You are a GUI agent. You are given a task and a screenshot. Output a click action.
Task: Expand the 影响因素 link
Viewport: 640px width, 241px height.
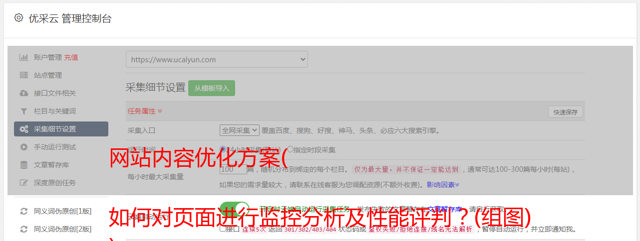tap(443, 185)
